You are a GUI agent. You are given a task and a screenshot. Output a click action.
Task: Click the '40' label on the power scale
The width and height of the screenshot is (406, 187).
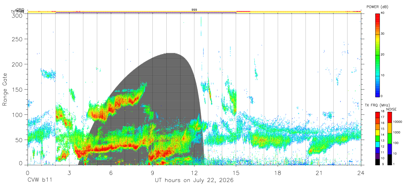click(x=383, y=13)
